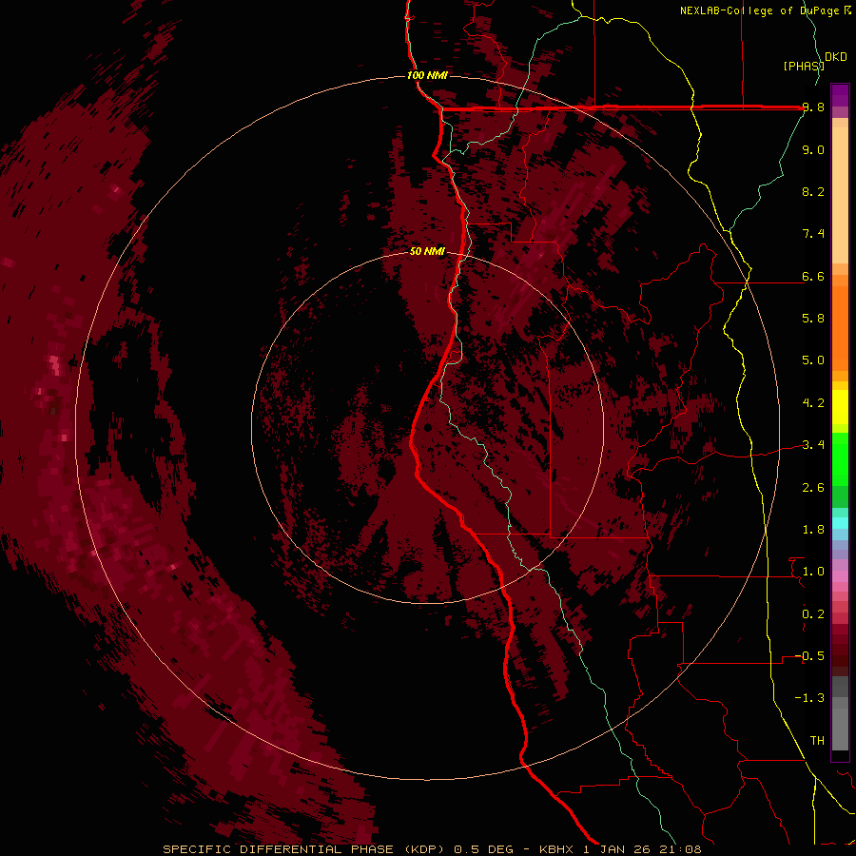Click the -0.5 scale label
The height and width of the screenshot is (856, 856).
809,656
